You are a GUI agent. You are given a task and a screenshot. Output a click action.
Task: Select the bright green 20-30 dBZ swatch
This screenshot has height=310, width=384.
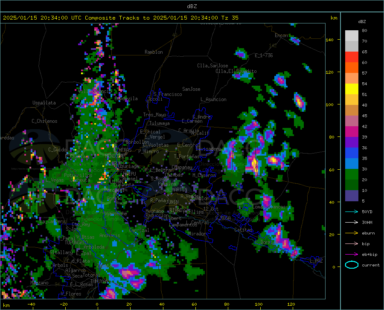pos(352,174)
